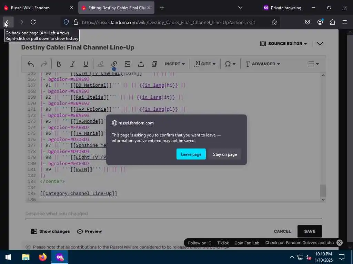Click the EWTN wikilink text

click(81, 169)
